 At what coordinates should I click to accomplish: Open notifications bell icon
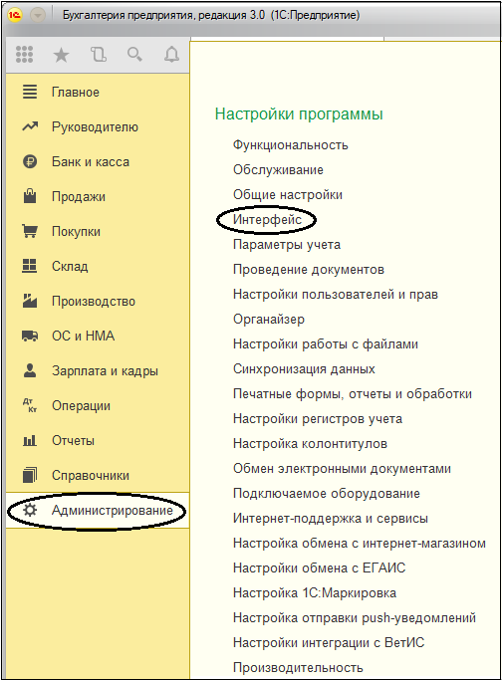point(171,54)
